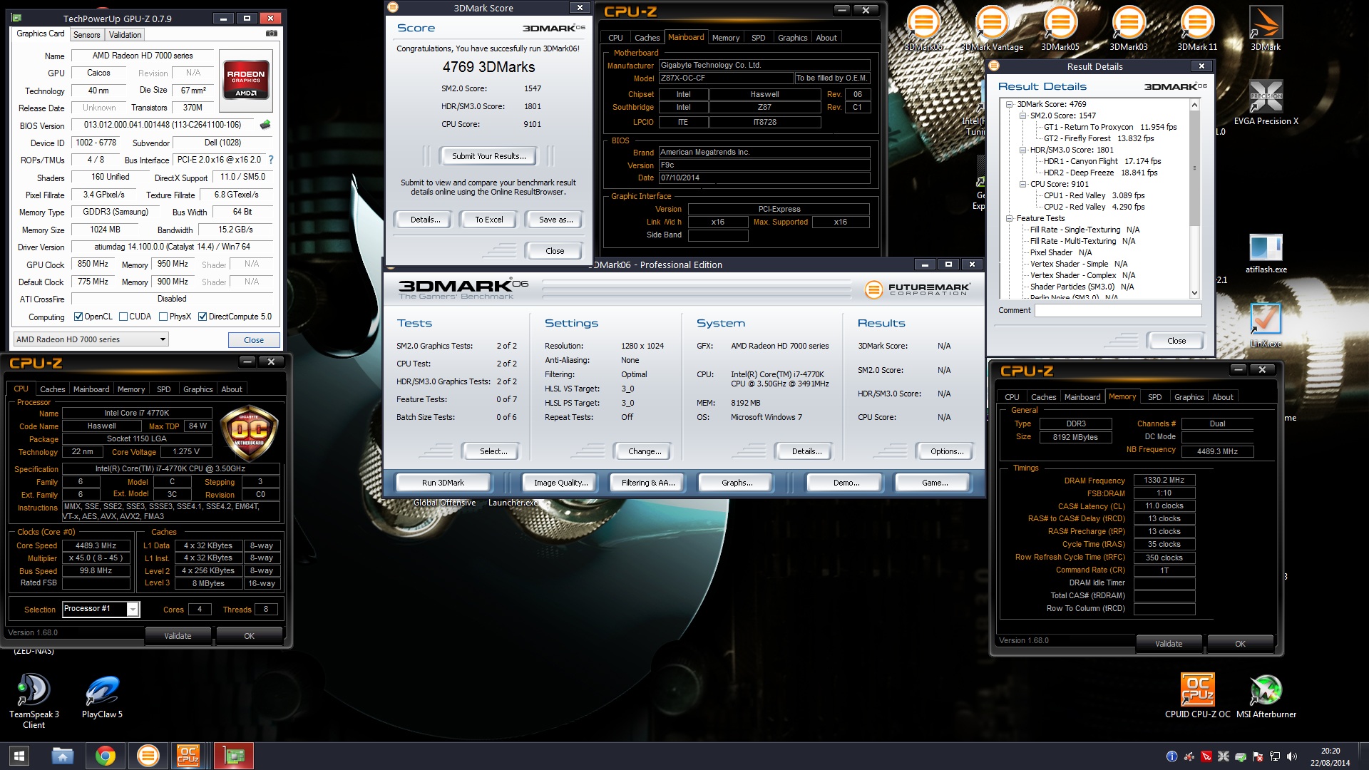Image resolution: width=1369 pixels, height=770 pixels.
Task: Collapse Feature Tests tree node
Action: [x=1009, y=218]
